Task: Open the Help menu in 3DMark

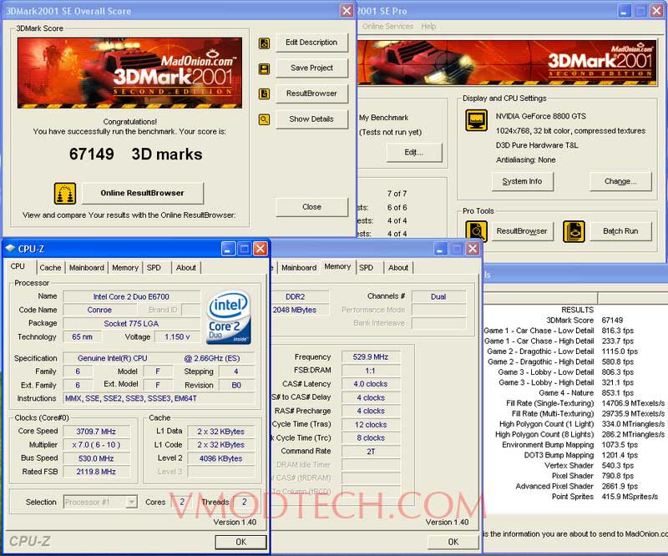Action: [428, 27]
